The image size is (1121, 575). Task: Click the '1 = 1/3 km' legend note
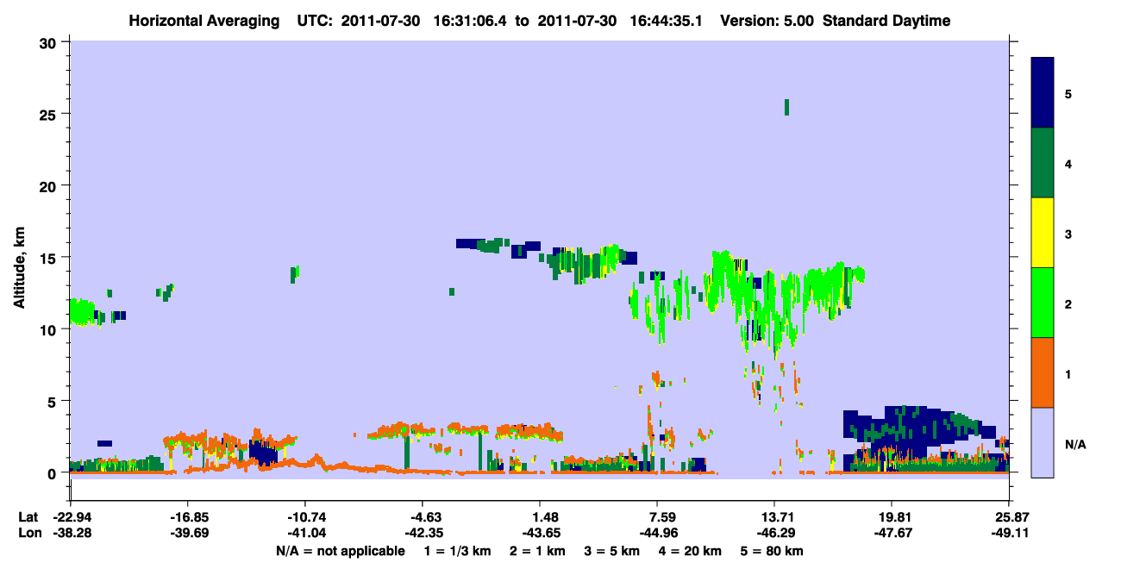(x=457, y=551)
